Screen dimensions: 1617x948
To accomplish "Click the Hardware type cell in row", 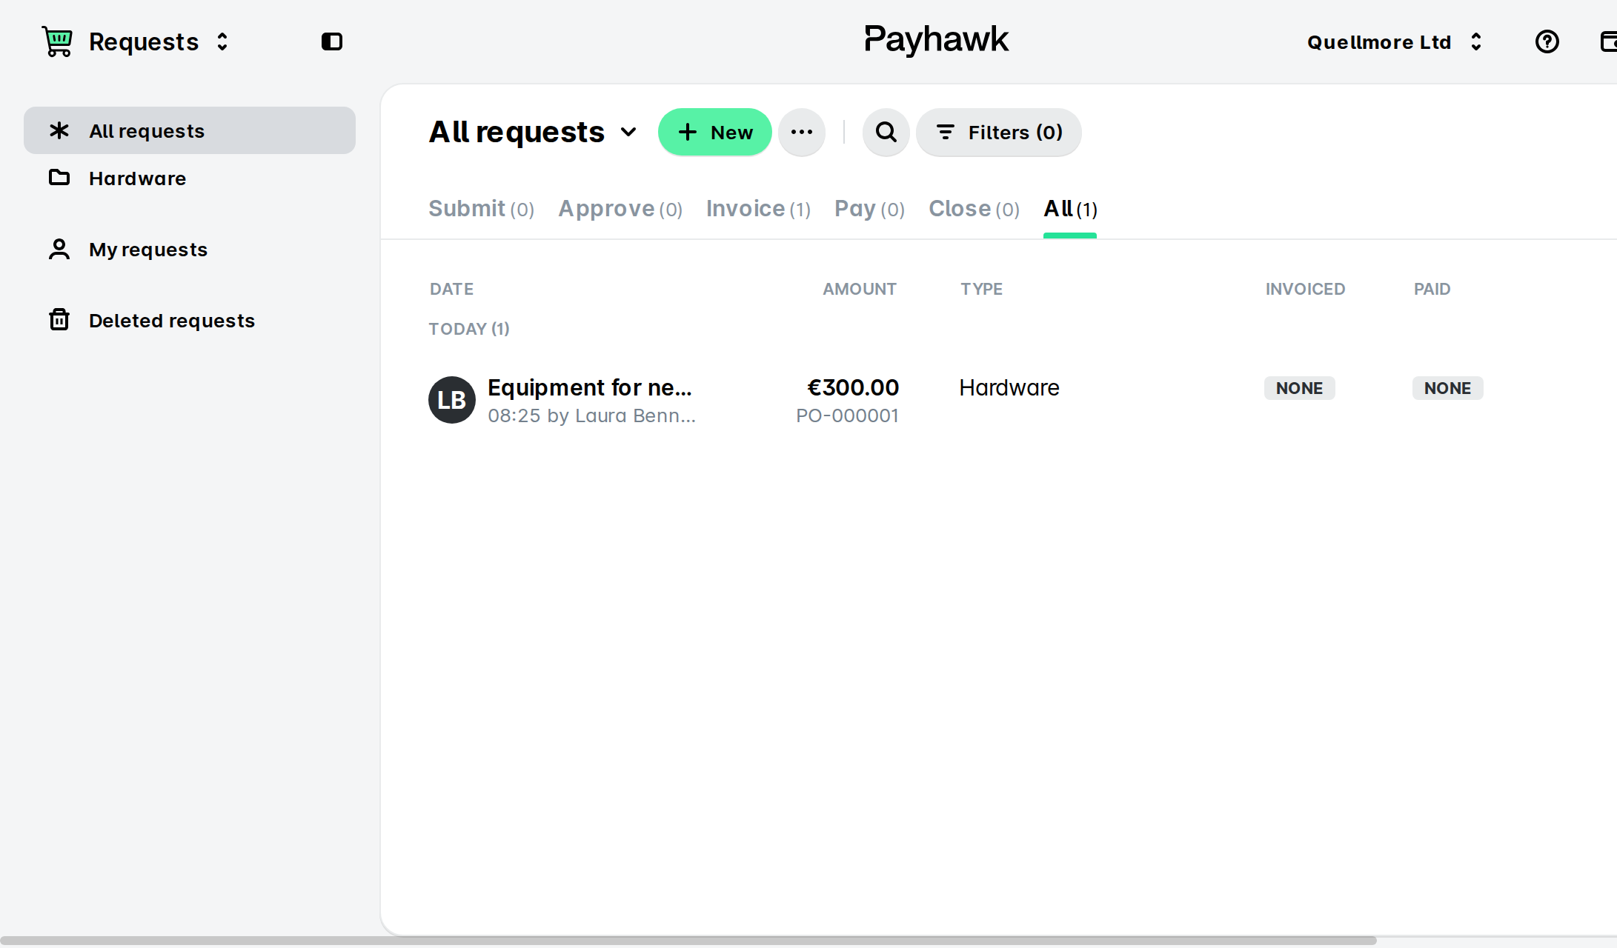I will coord(1009,387).
